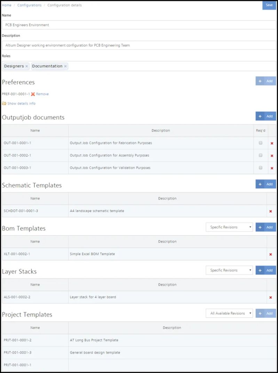Select PRJT-001-0001-3 name cell

(35, 352)
